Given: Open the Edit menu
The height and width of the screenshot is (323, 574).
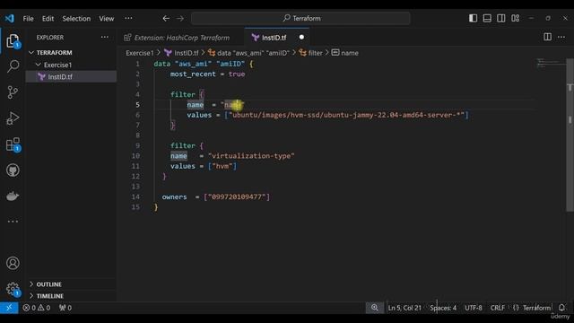Looking at the screenshot, I should (x=48, y=18).
